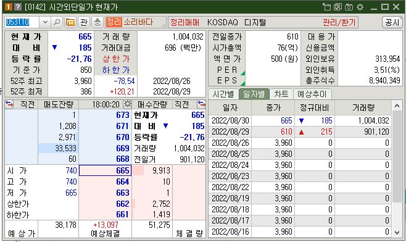Click the highlighted bid price 665 in order book
The height and width of the screenshot is (242, 406).
(105, 170)
